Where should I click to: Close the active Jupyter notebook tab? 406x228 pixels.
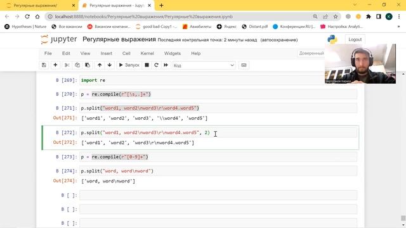click(150, 6)
